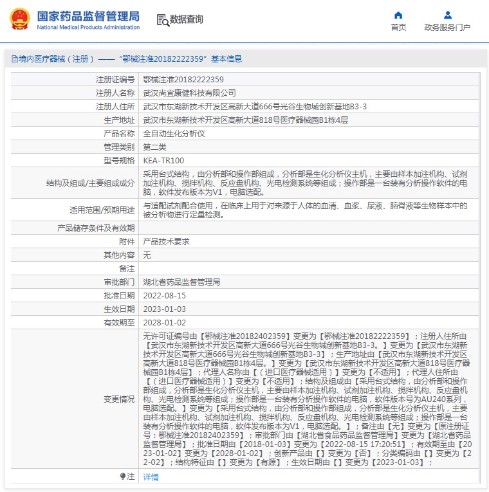Click the 备注 label
The width and height of the screenshot is (489, 492).
coord(127,268)
